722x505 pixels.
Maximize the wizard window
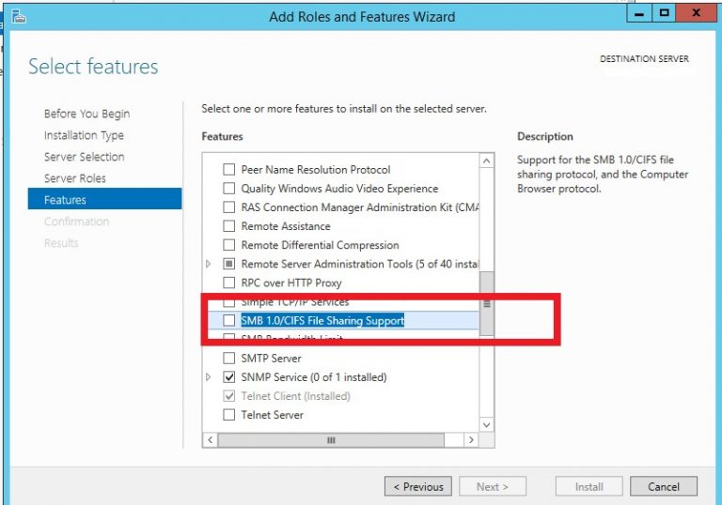click(x=664, y=13)
